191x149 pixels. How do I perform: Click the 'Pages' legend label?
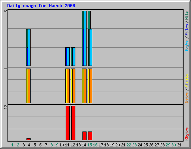pos(187,45)
